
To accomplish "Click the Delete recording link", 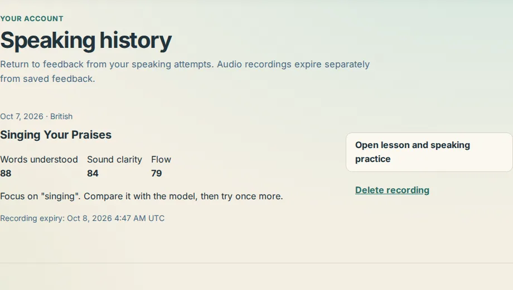I will pyautogui.click(x=392, y=190).
